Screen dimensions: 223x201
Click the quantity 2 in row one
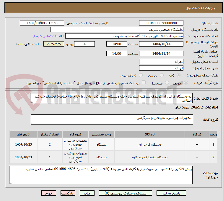[50, 144]
